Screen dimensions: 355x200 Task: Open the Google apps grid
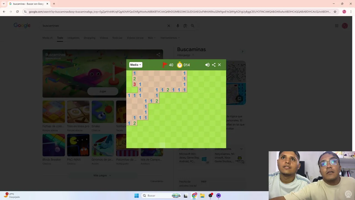(x=337, y=26)
